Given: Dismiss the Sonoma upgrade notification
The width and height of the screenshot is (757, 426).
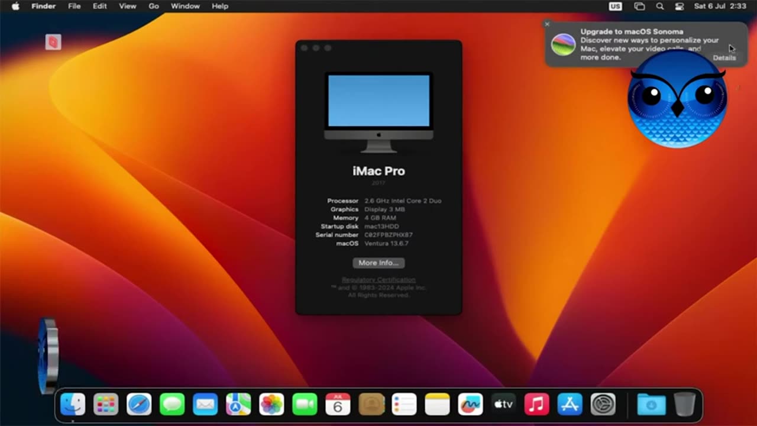Looking at the screenshot, I should [x=547, y=24].
